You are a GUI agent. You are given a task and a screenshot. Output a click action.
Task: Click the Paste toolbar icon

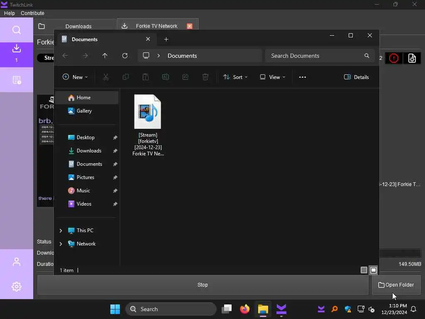(x=146, y=77)
